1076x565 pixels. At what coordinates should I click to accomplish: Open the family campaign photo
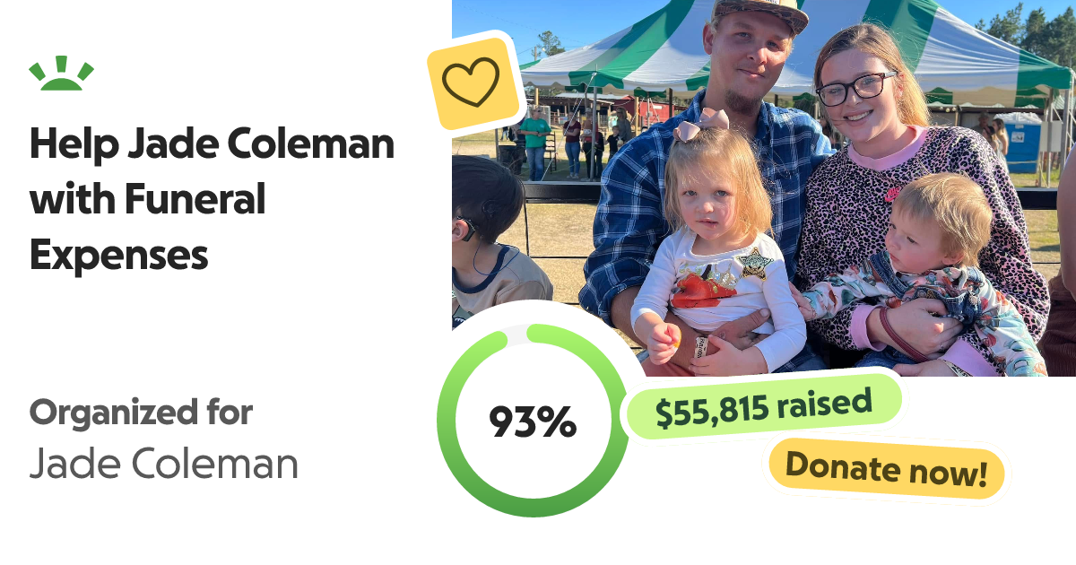(764, 188)
